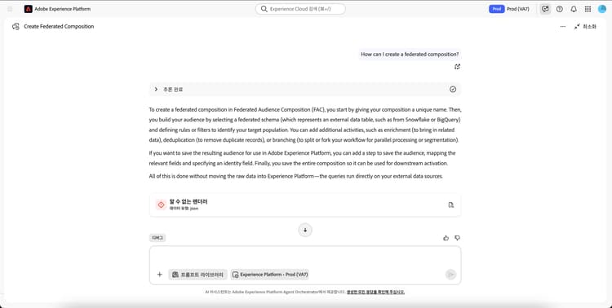Focus the Experience Cloud search field
Image resolution: width=612 pixels, height=308 pixels.
(x=300, y=9)
